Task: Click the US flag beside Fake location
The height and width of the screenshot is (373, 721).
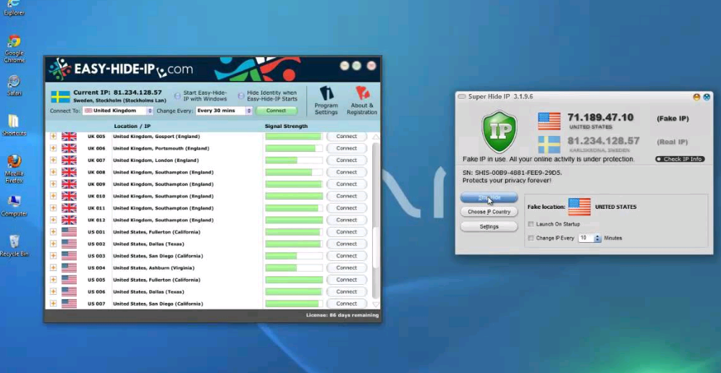Action: [x=579, y=207]
